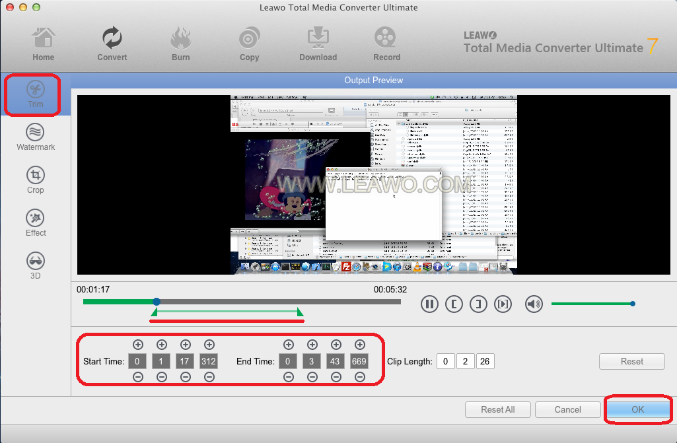
Task: Go to the Download section
Action: coord(318,44)
